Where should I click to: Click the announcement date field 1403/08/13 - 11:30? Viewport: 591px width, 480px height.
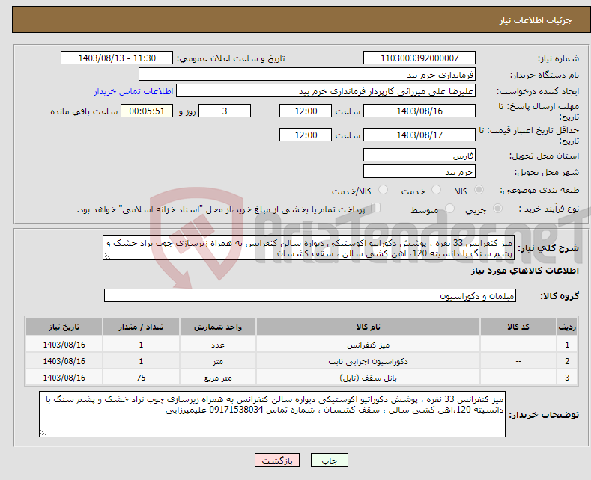point(117,58)
